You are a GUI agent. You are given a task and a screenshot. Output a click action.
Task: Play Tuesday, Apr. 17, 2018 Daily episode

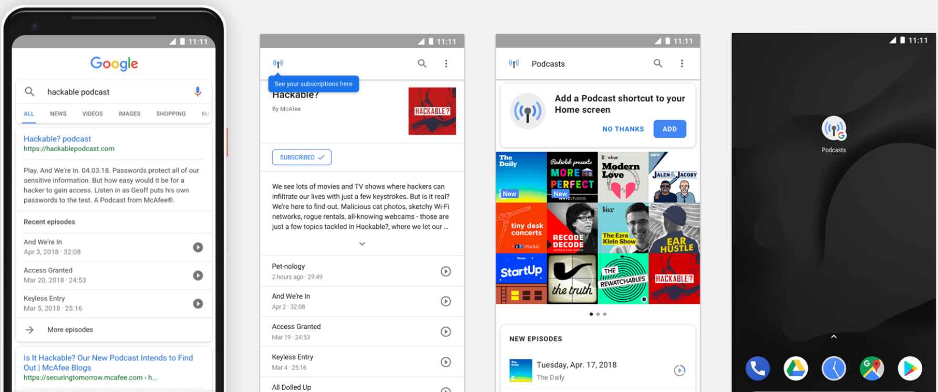coord(679,370)
